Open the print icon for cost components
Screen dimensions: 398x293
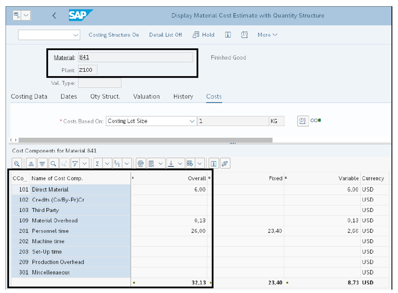141,163
